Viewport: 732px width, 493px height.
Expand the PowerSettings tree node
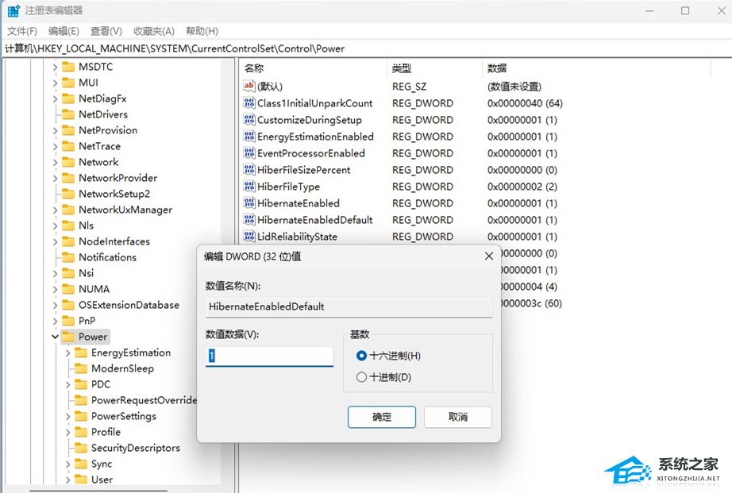[67, 416]
